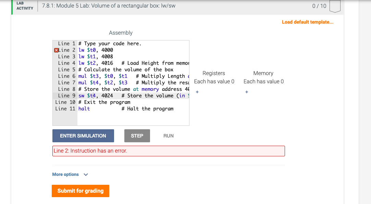Viewport: 371px width, 204px height.
Task: Place cursor on the Line 9 sw instruction
Action: 82,95
